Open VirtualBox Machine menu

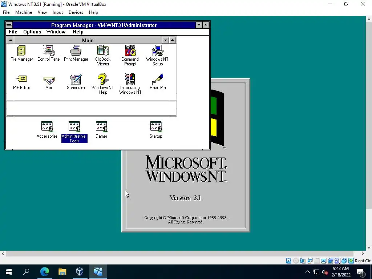click(x=24, y=12)
